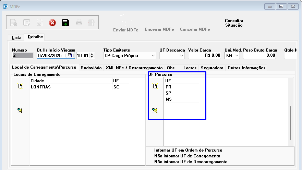
Task: Click the Enviar MDFe button
Action: (125, 30)
